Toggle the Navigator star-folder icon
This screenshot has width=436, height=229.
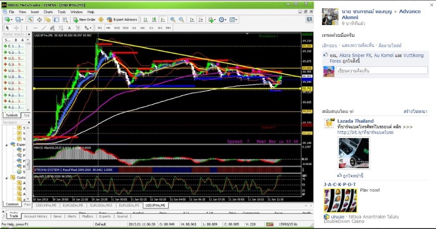(48, 20)
